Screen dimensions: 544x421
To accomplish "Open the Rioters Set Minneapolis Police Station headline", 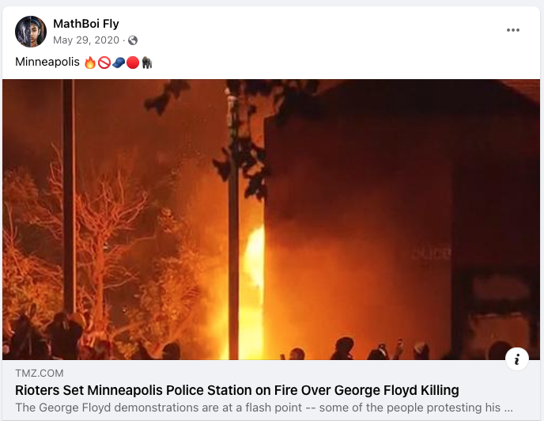I will [x=237, y=390].
